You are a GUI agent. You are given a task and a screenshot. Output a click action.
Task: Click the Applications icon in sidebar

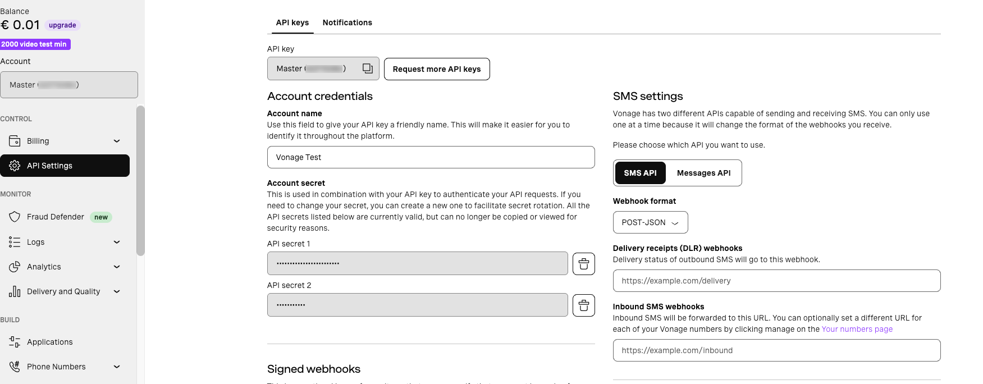point(15,342)
